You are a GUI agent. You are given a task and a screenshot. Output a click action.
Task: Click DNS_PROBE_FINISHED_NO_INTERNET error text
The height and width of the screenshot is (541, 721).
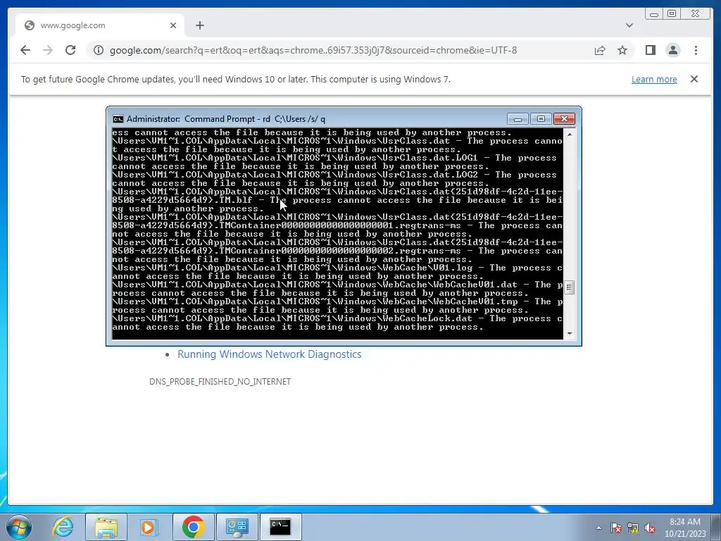pyautogui.click(x=220, y=381)
